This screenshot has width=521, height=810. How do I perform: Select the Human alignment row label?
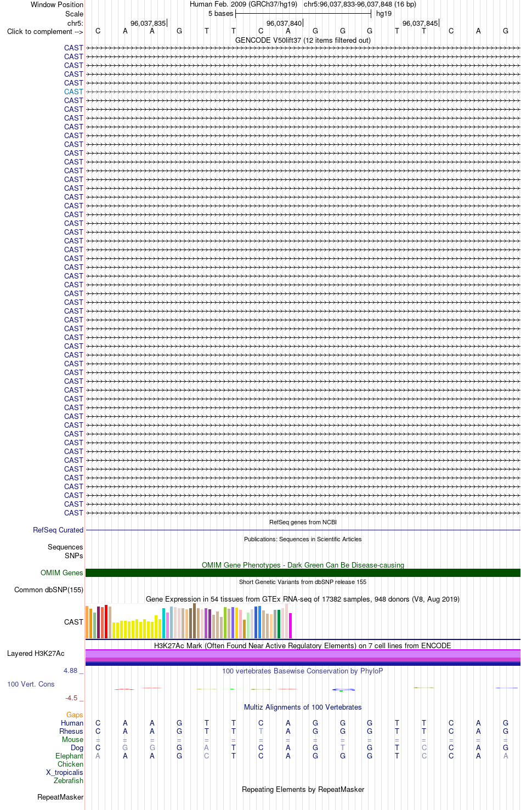pyautogui.click(x=72, y=723)
